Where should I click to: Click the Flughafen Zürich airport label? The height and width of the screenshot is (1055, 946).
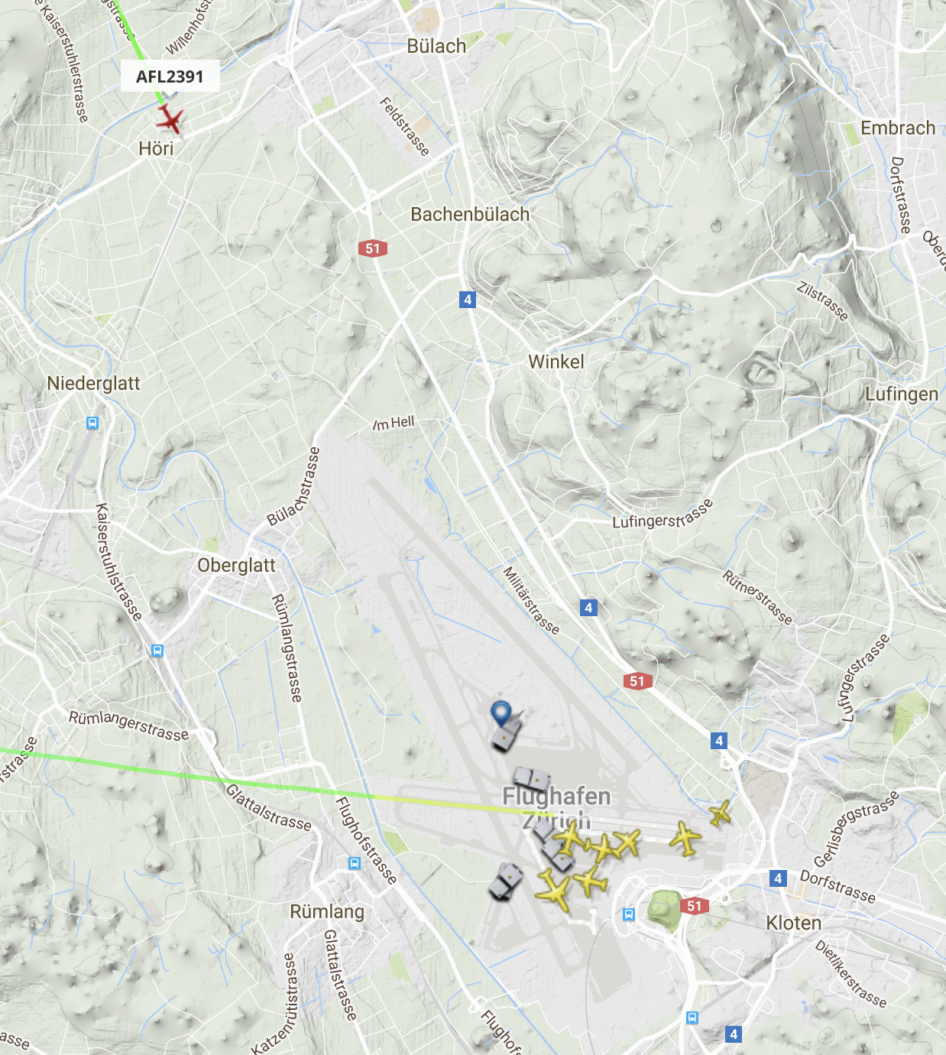coord(557,808)
